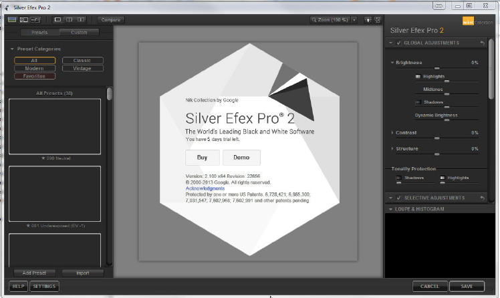The width and height of the screenshot is (500, 298).
Task: Show the side-by-side browser layout icon
Action: pos(24,20)
